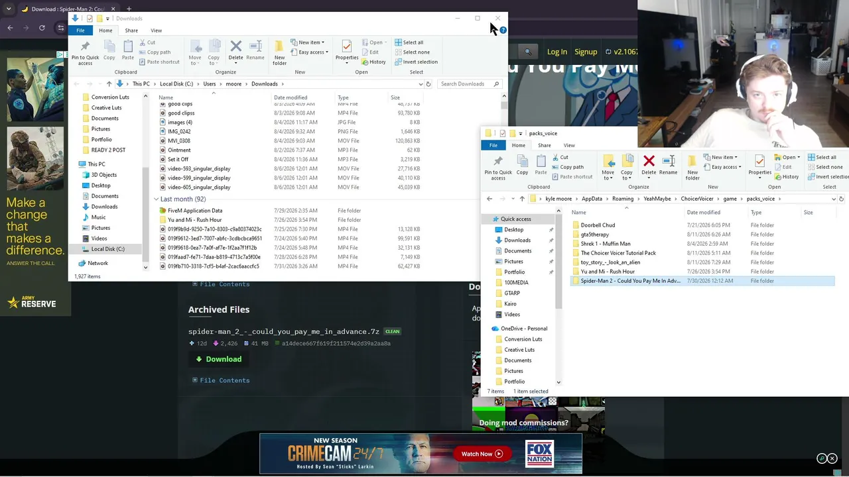This screenshot has height=477, width=849.
Task: Open the File tab in Downloads window
Action: click(80, 30)
